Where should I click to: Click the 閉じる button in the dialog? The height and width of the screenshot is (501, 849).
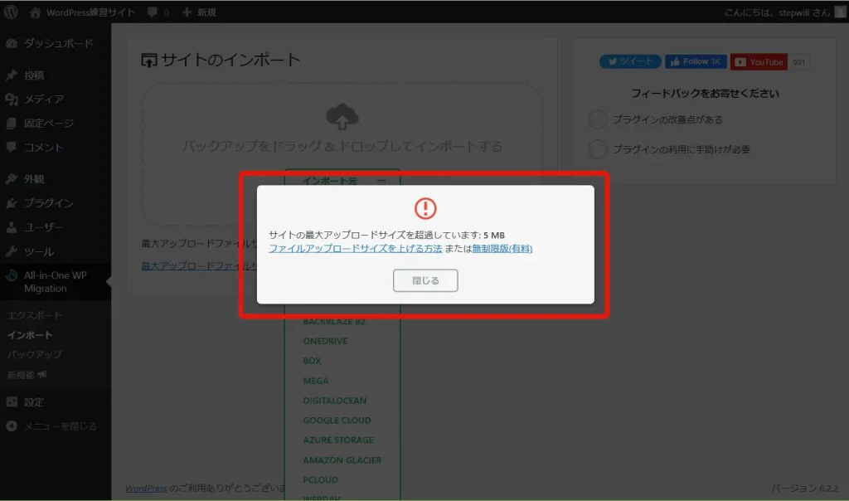[425, 280]
